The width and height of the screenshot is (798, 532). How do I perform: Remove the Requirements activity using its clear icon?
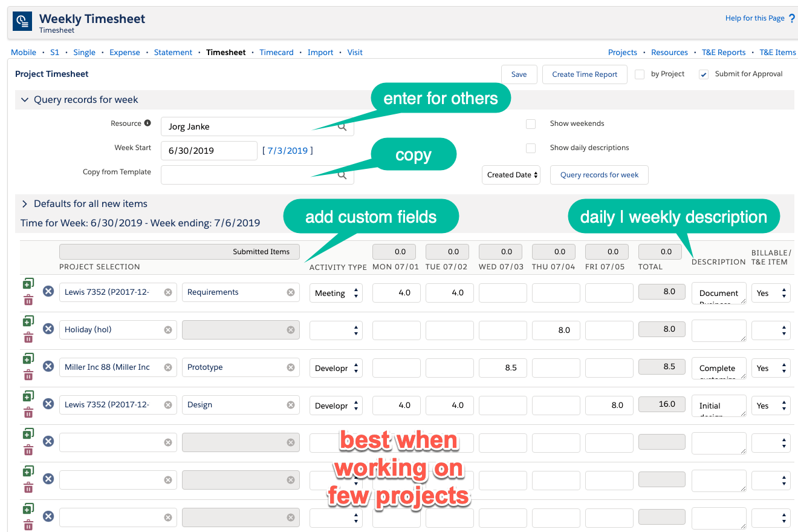tap(291, 292)
